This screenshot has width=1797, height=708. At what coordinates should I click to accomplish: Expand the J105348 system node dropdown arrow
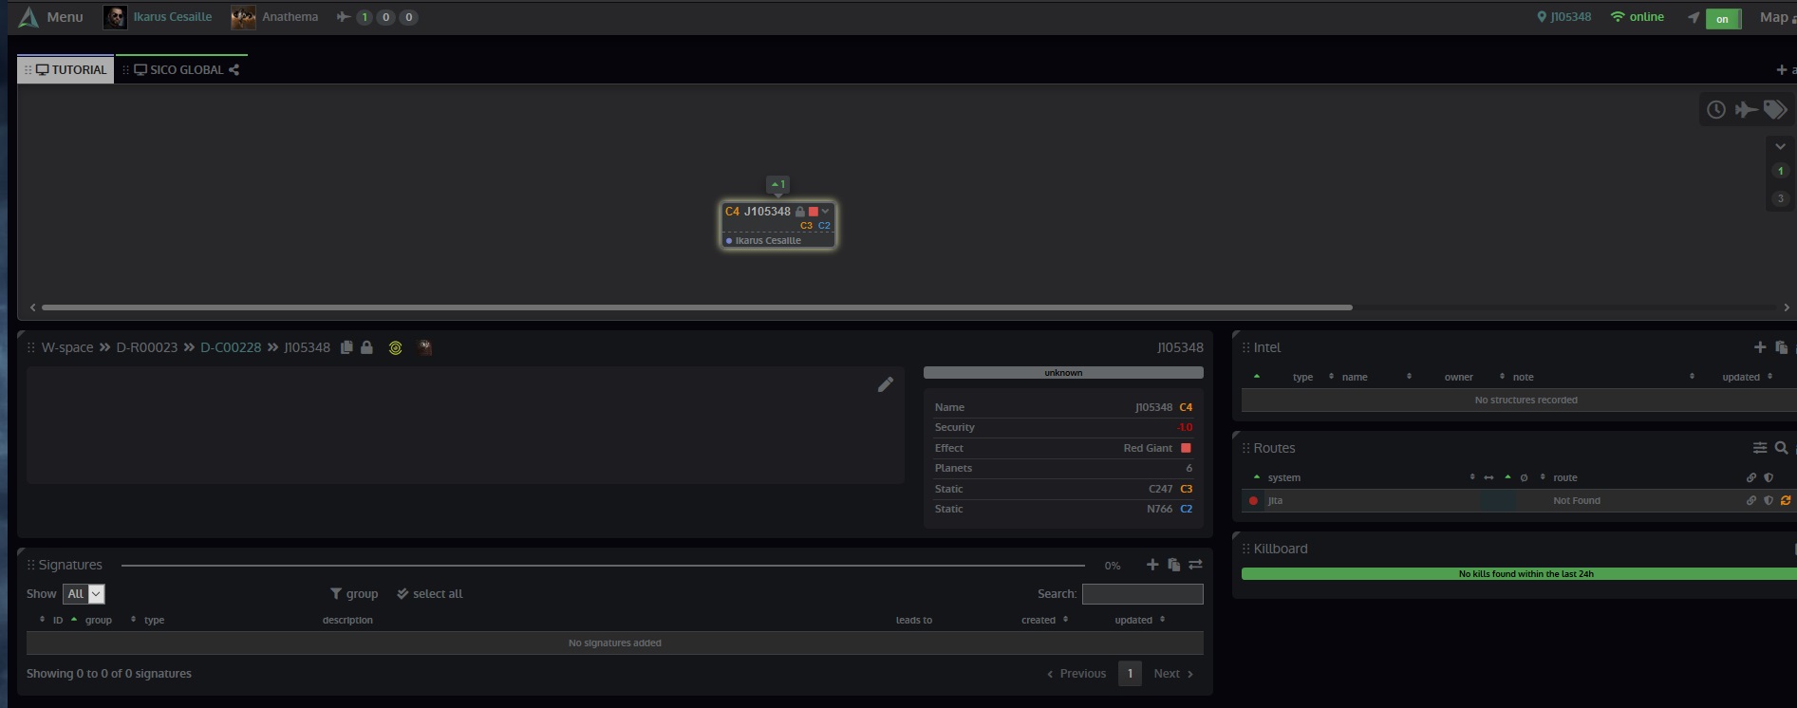[x=826, y=212]
